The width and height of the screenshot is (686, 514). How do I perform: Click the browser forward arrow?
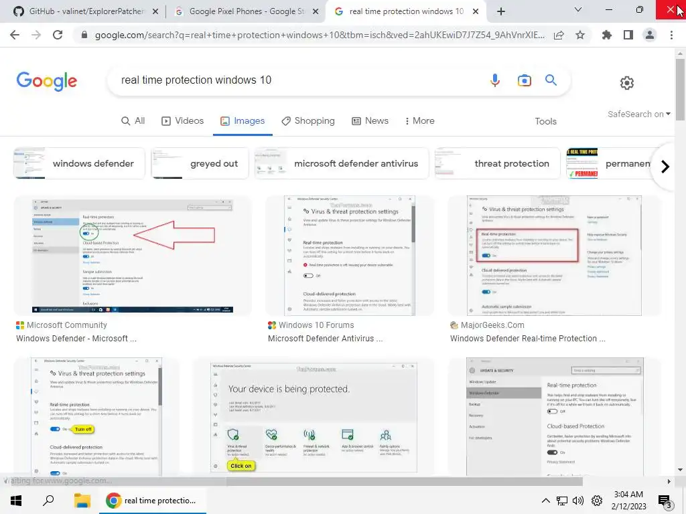[x=36, y=35]
